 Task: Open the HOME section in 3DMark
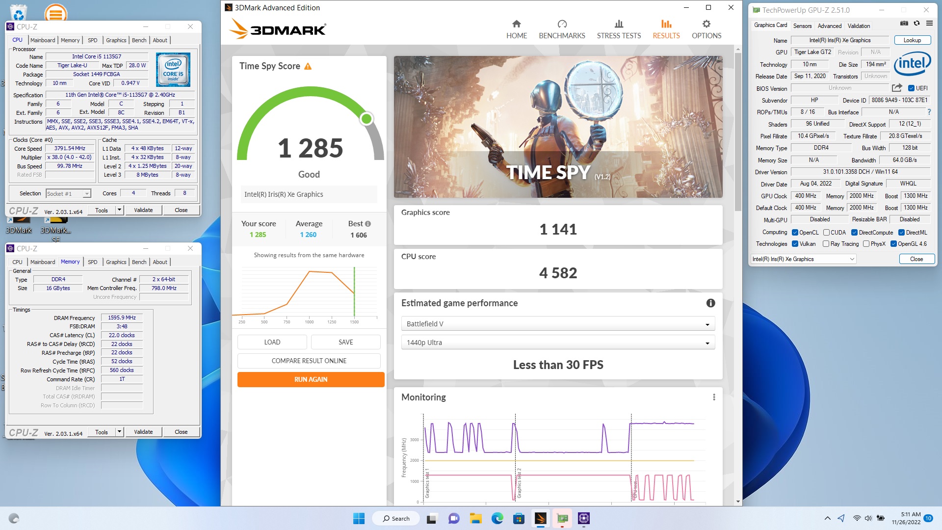517,29
